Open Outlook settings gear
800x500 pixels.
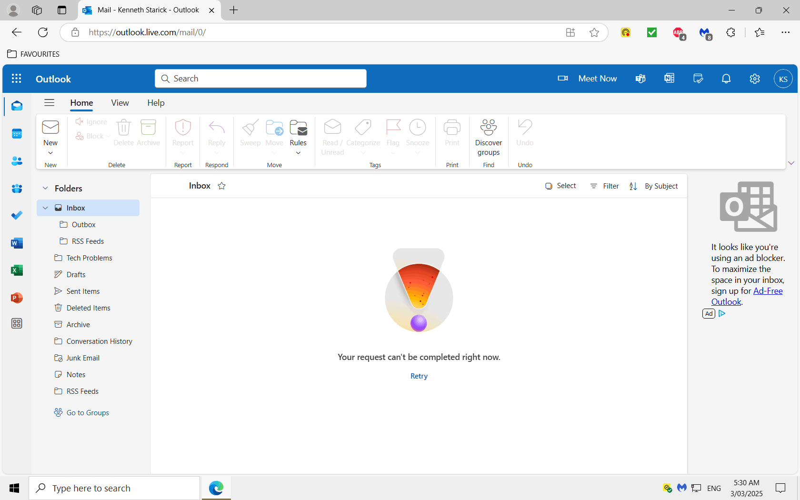[755, 79]
